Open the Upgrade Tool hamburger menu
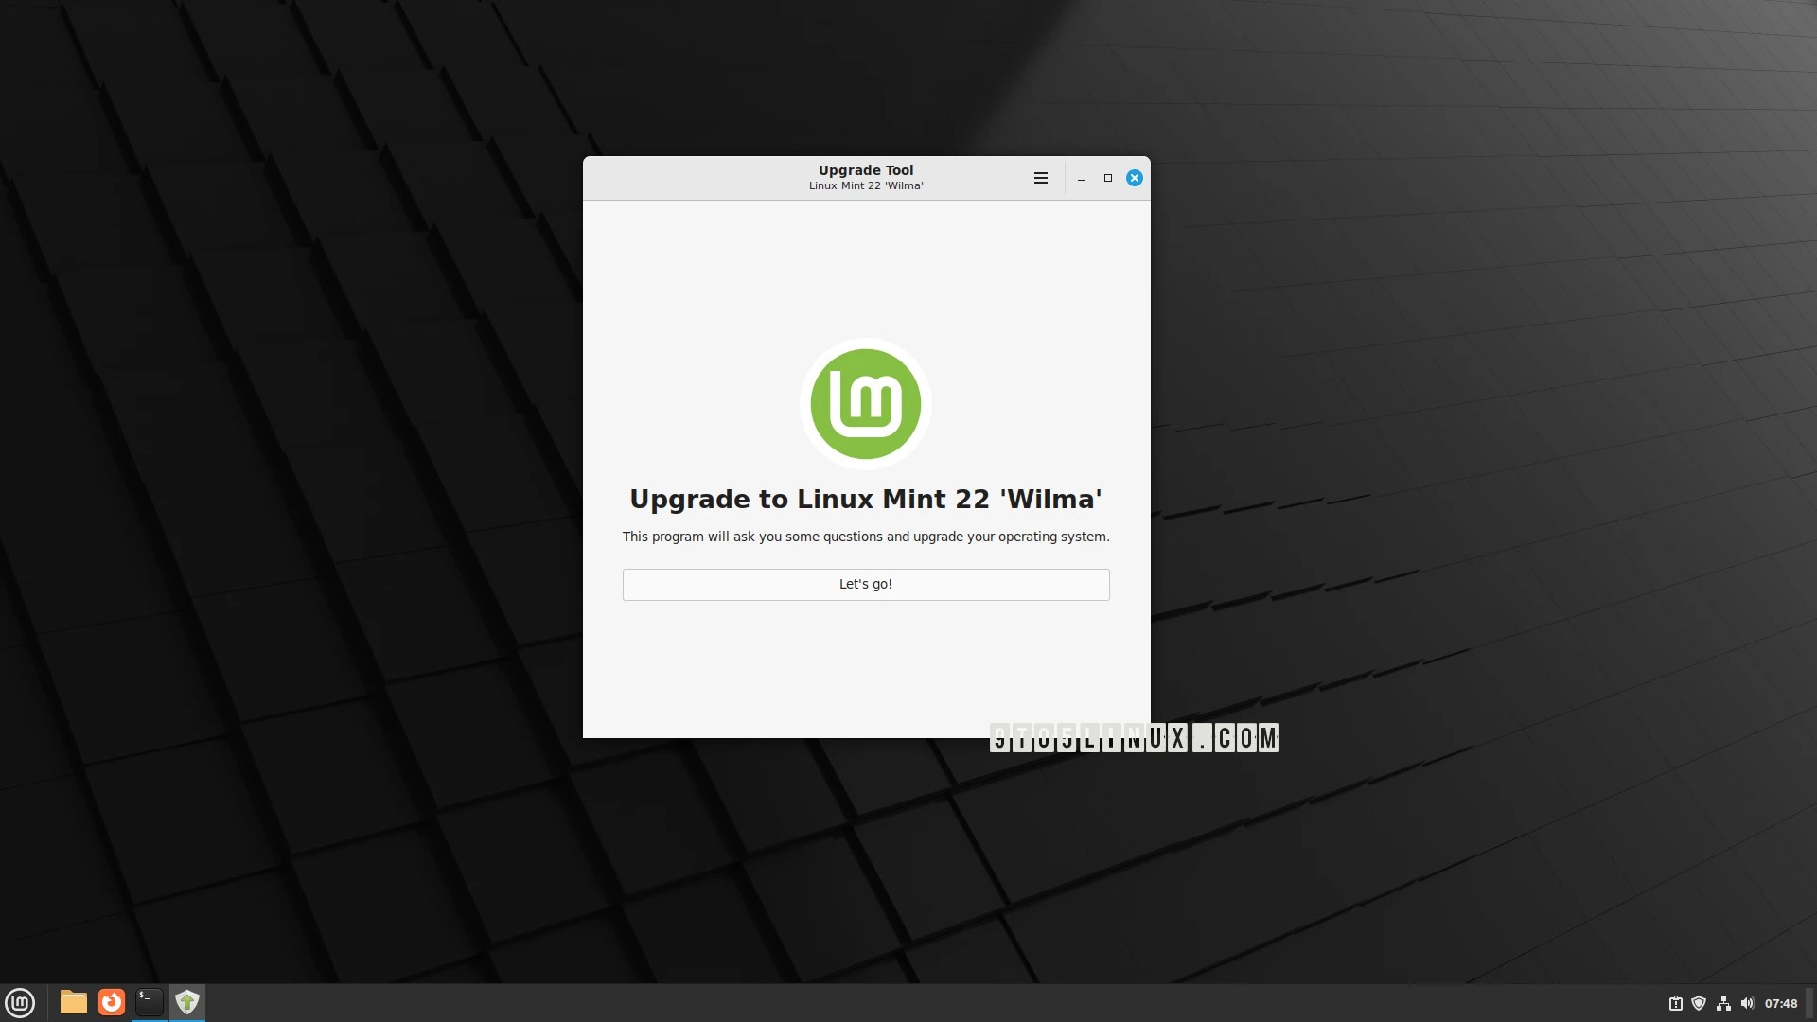The image size is (1817, 1022). click(x=1040, y=178)
